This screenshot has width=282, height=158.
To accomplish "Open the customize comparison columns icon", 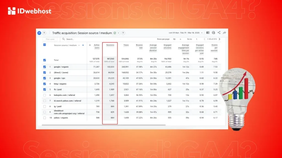I will click(x=208, y=33).
